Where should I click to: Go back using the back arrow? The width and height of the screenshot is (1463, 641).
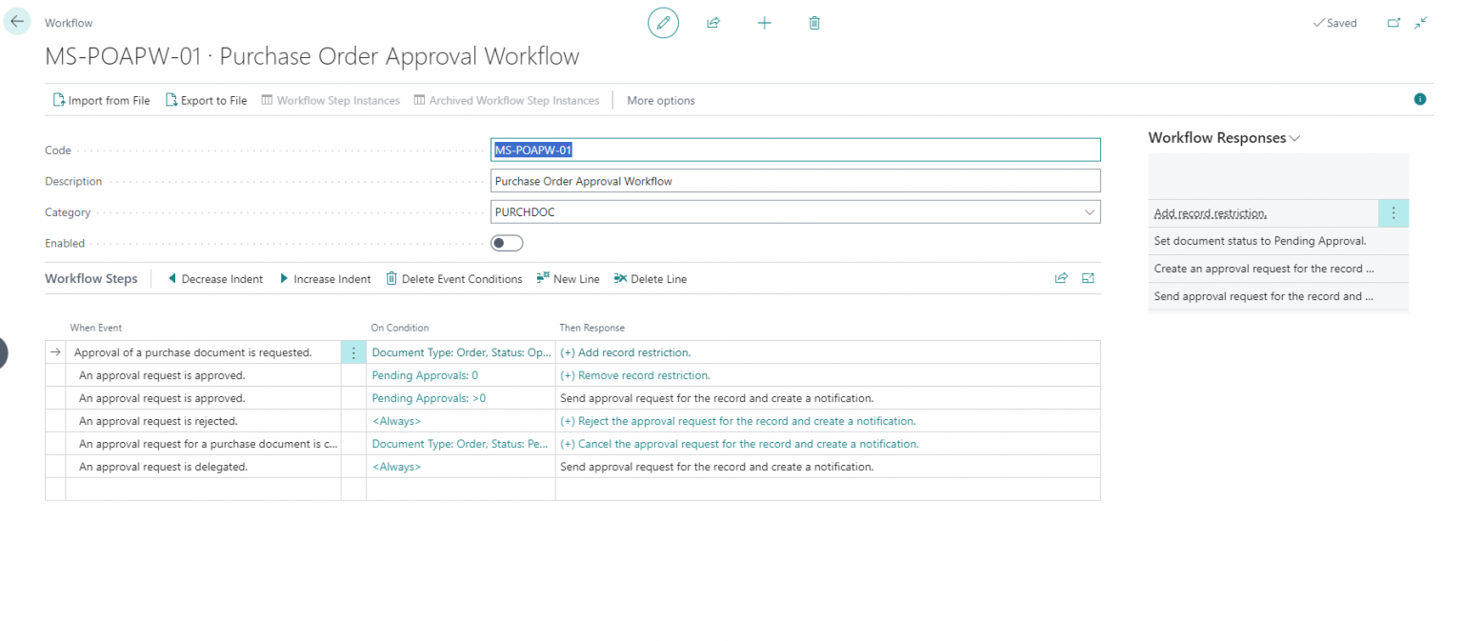[x=18, y=21]
